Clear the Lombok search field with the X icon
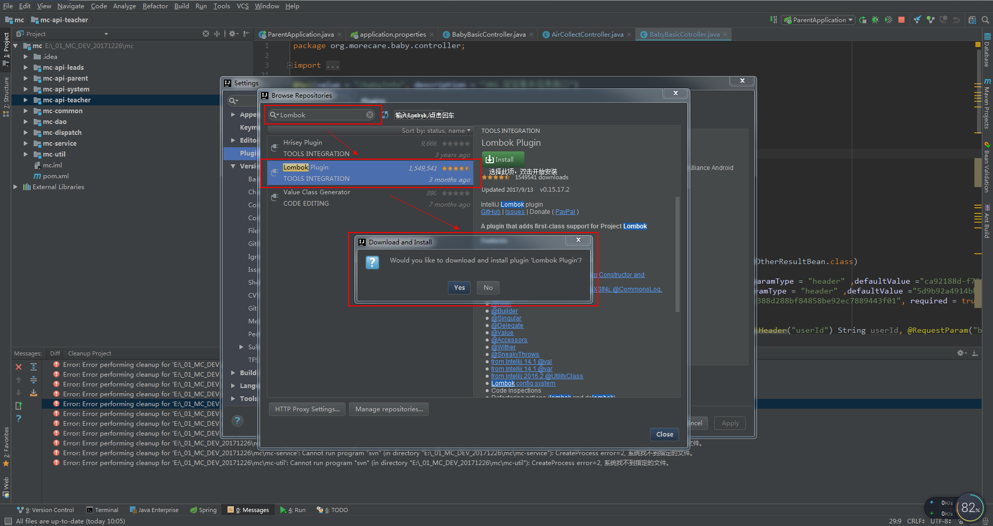993x526 pixels. point(370,115)
